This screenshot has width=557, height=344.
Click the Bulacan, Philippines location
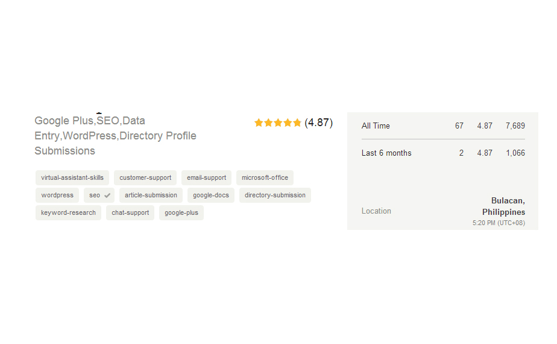point(504,206)
